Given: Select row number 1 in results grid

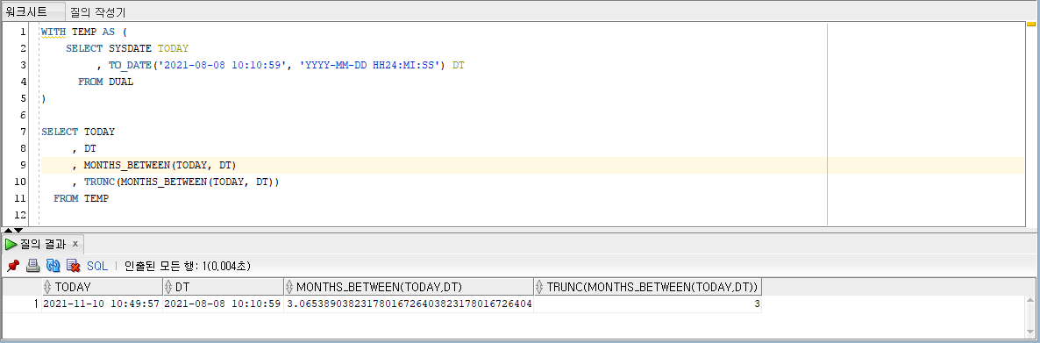Looking at the screenshot, I should pyautogui.click(x=22, y=304).
